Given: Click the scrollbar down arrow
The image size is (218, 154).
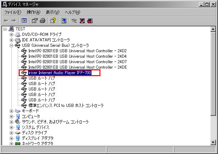Looking at the screenshot, I should 213,142.
